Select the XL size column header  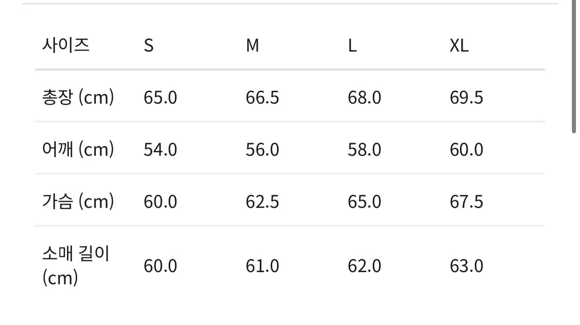click(x=459, y=46)
